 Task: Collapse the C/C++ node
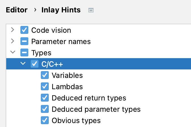tap(23, 64)
